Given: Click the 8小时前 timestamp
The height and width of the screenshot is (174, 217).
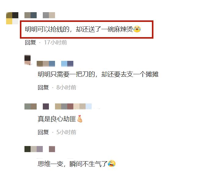Looking at the screenshot, I should (66, 87).
